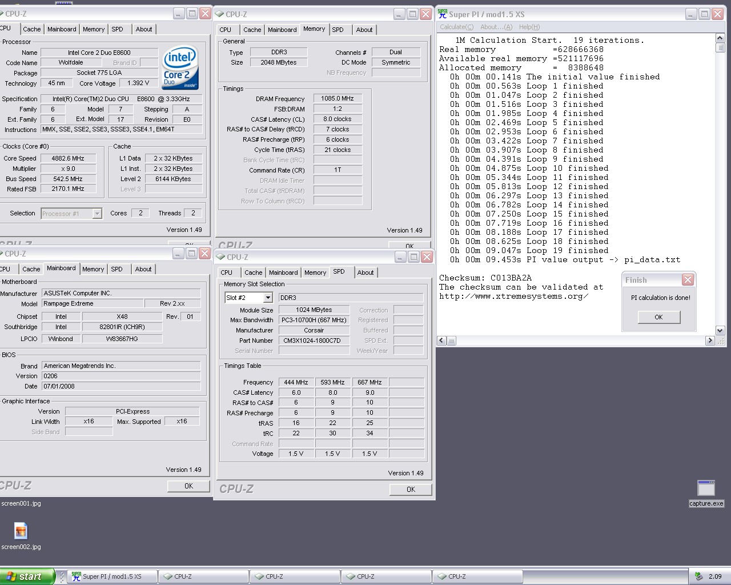Viewport: 731px width, 585px height.
Task: Click the Command Rate 1T value
Action: (338, 170)
